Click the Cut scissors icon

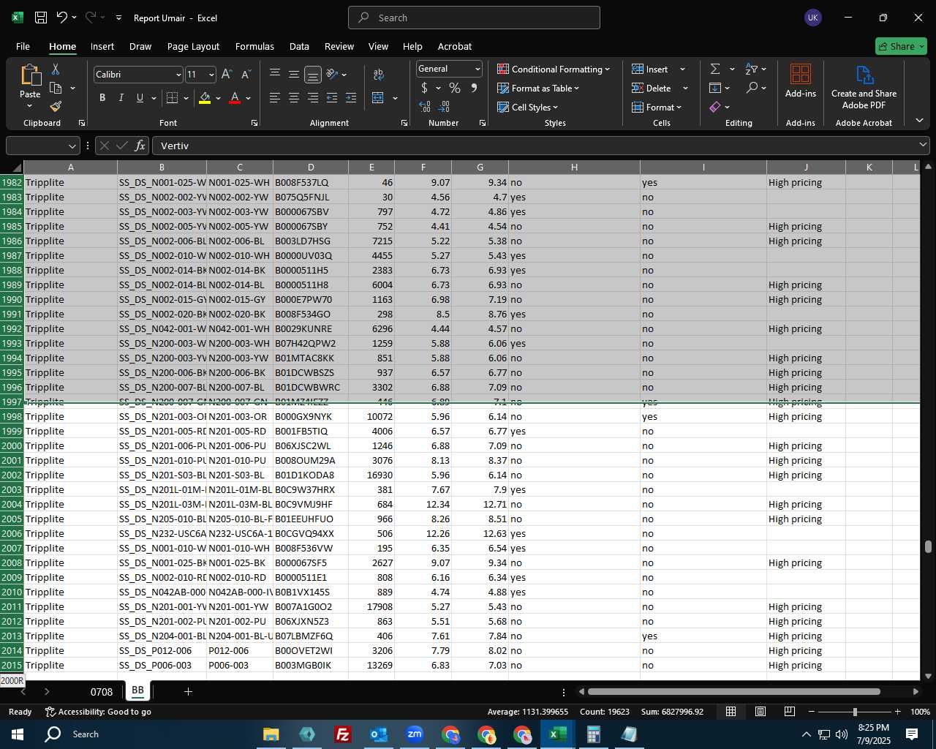point(56,69)
